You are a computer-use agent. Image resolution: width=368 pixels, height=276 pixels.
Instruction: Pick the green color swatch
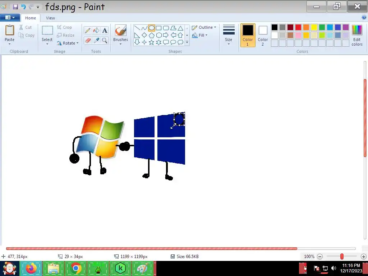tap(322, 27)
